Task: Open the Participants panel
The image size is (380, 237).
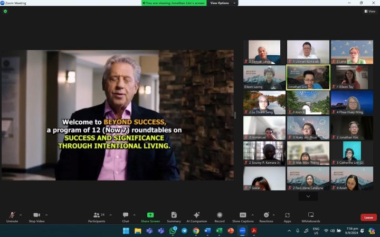Action: point(96,215)
